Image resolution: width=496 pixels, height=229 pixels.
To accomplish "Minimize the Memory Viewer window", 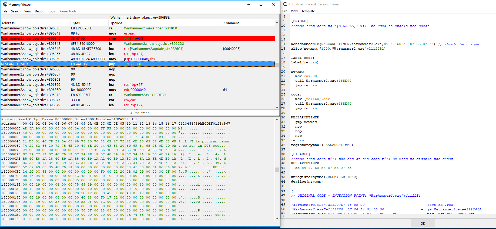I will pyautogui.click(x=249, y=4).
